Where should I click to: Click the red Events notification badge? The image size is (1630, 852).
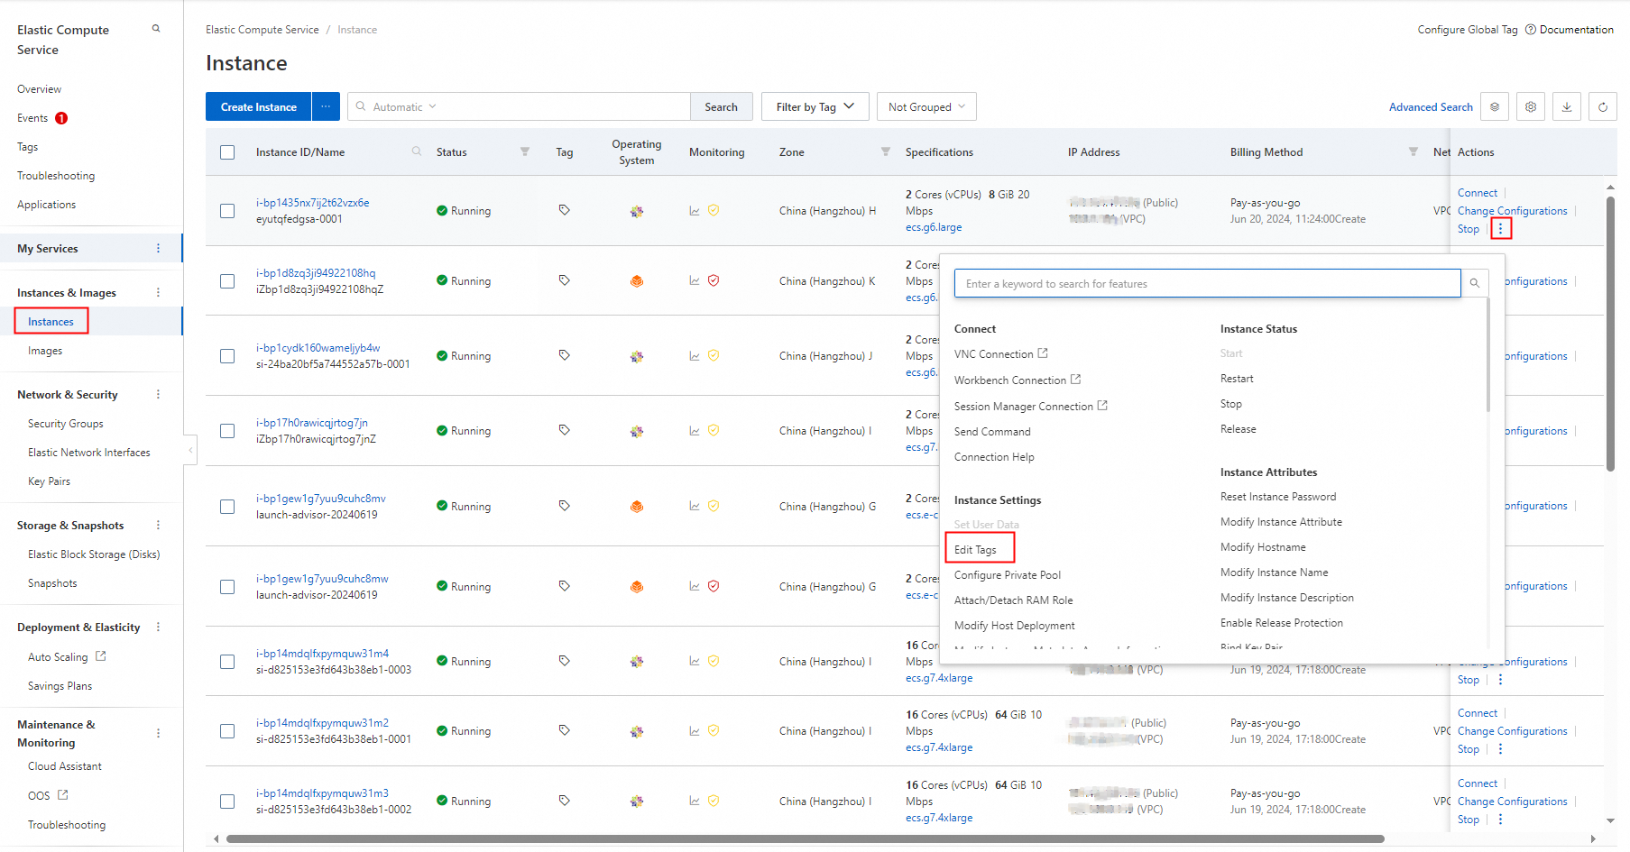(x=61, y=118)
